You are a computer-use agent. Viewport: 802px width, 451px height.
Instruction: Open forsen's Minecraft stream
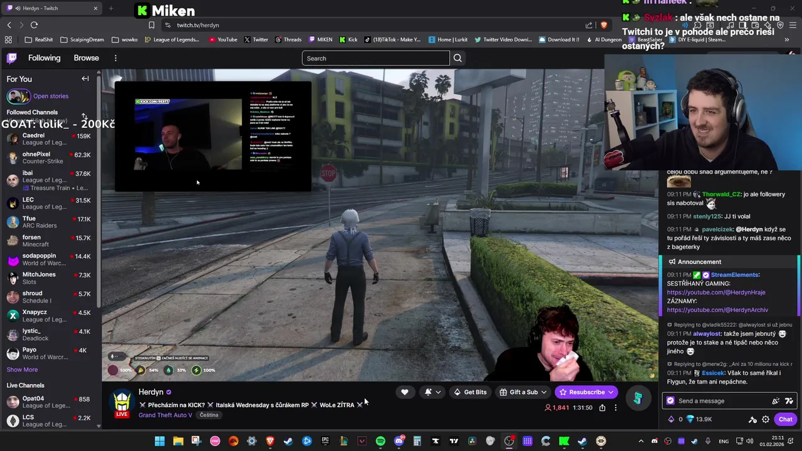point(49,241)
